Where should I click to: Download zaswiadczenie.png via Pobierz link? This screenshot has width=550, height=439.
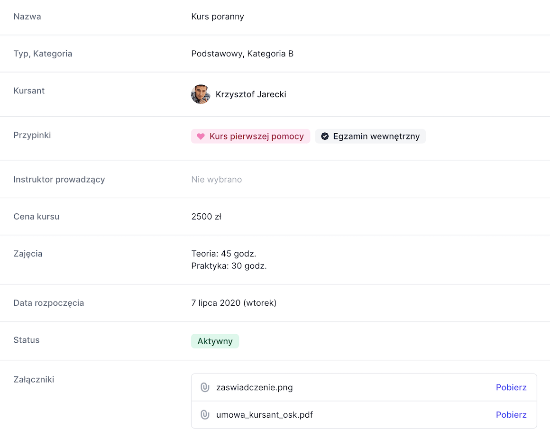click(511, 387)
